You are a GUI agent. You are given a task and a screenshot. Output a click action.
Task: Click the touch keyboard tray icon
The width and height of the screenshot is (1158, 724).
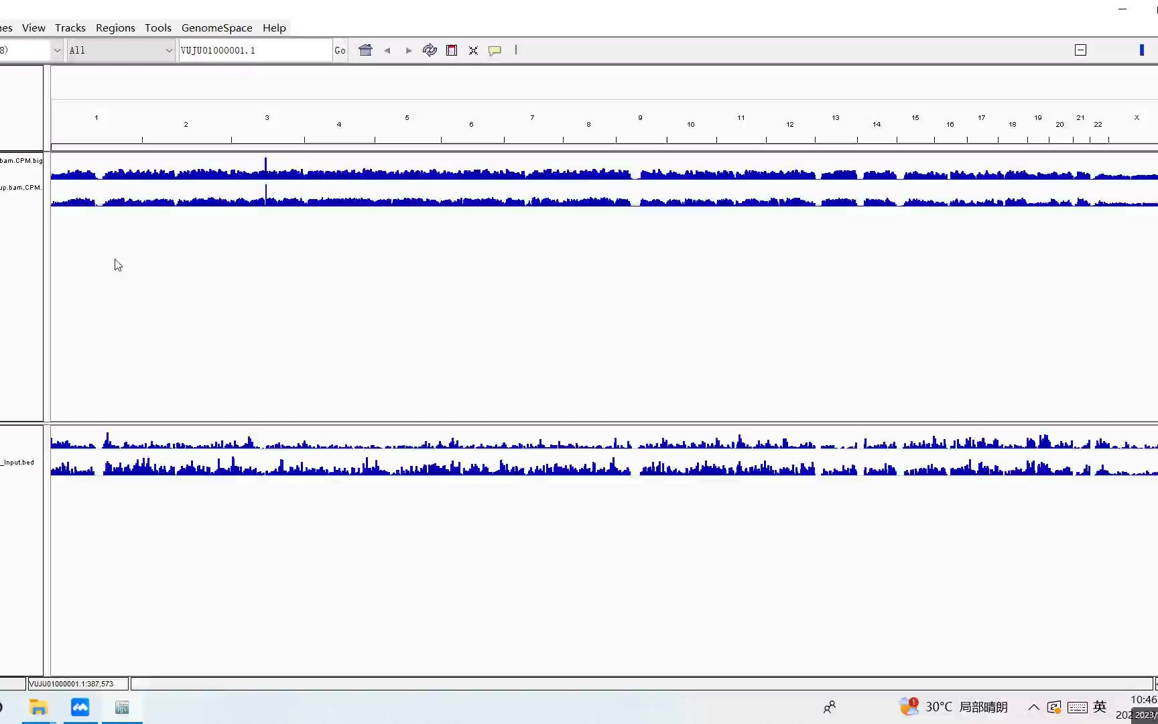click(x=1077, y=707)
